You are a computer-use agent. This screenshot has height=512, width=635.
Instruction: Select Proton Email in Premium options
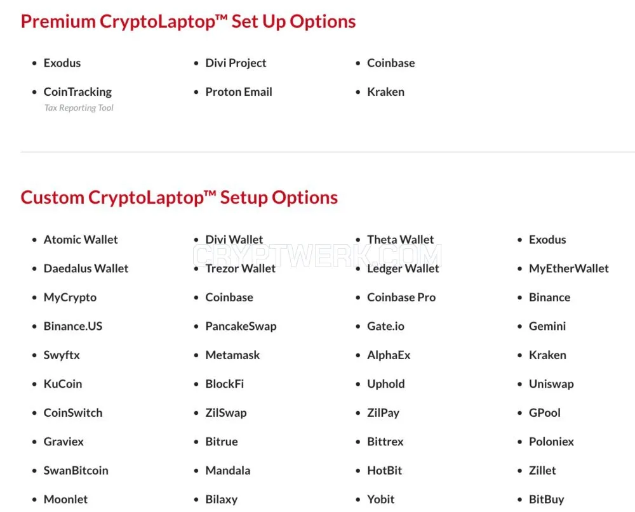pyautogui.click(x=239, y=92)
